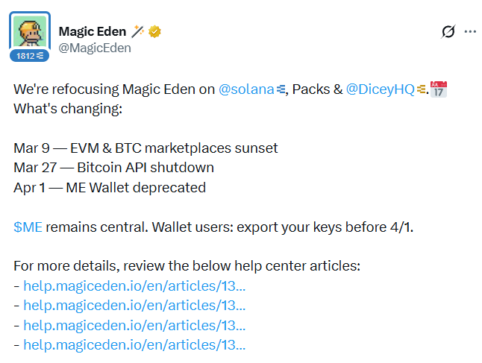Click the magic wand emoji beside name

[138, 31]
